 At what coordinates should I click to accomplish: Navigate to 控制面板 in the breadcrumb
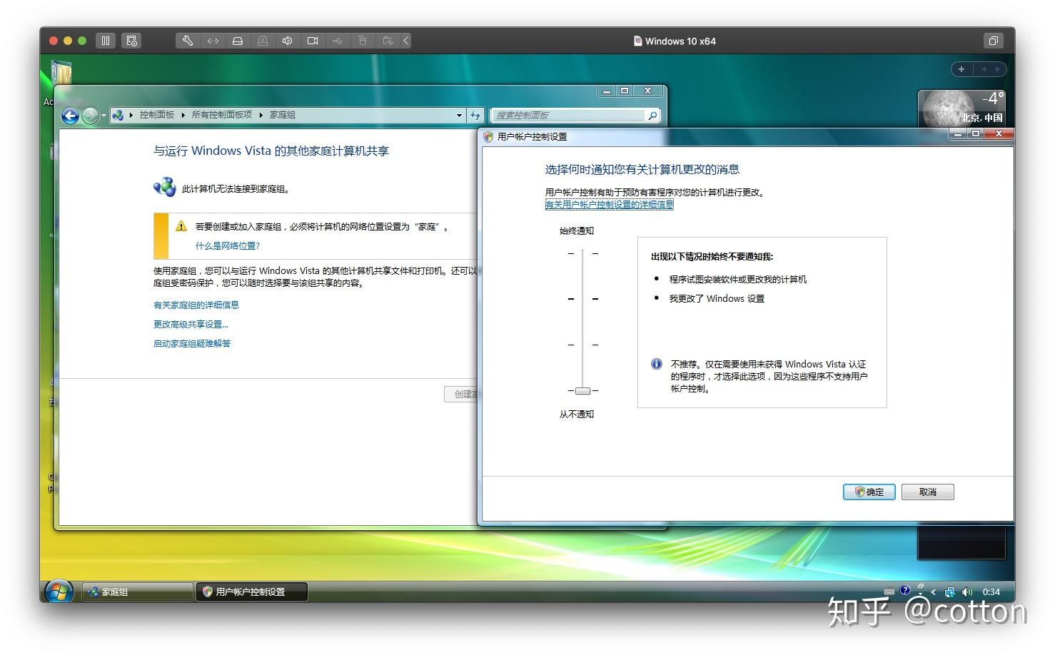(x=157, y=115)
